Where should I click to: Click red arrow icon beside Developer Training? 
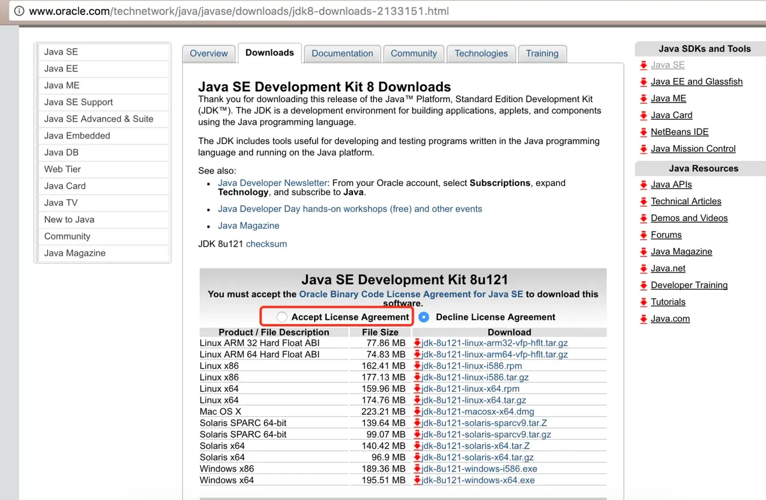point(643,286)
